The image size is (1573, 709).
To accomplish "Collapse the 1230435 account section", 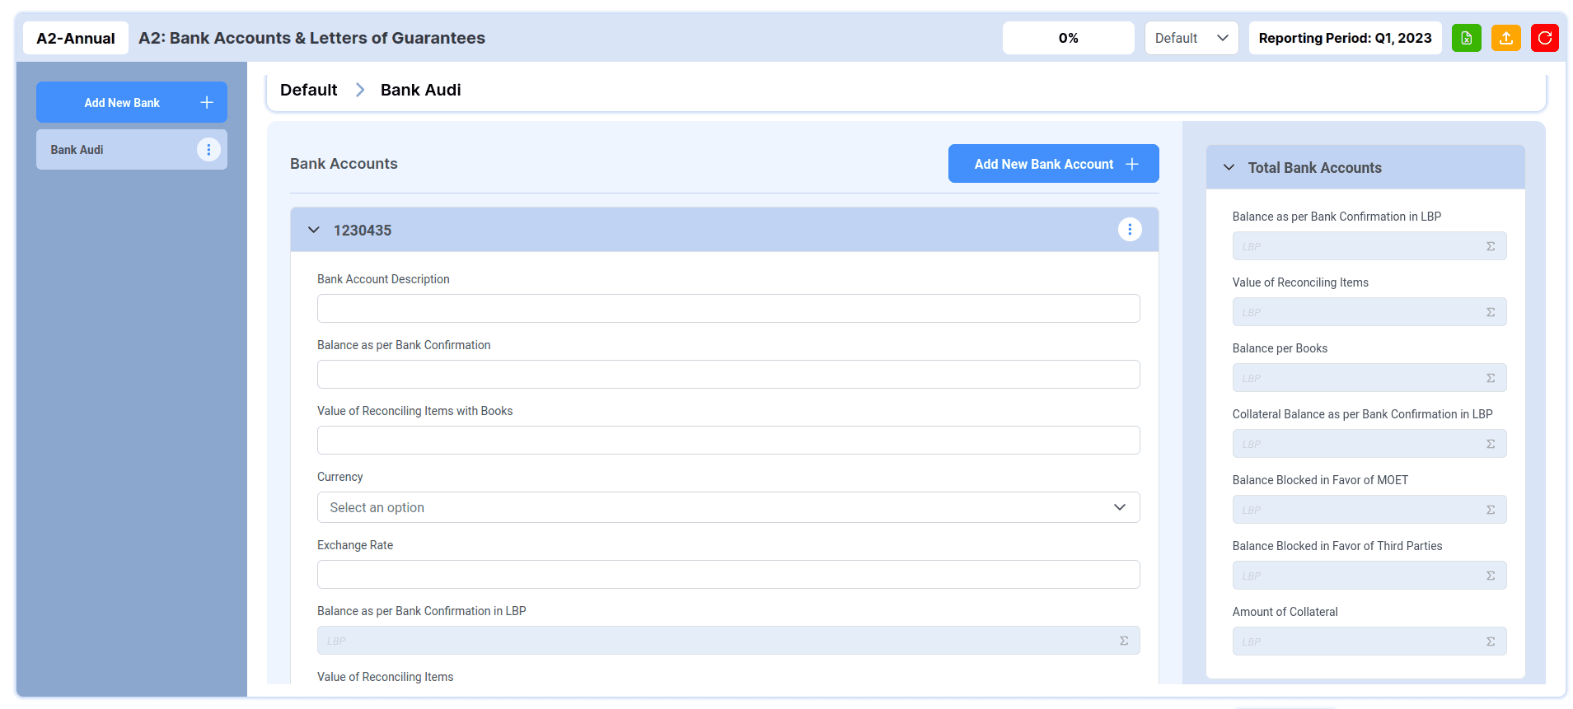I will pos(314,230).
